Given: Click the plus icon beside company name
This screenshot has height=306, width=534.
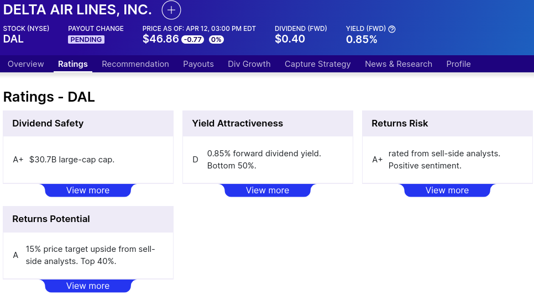Looking at the screenshot, I should click(x=171, y=10).
